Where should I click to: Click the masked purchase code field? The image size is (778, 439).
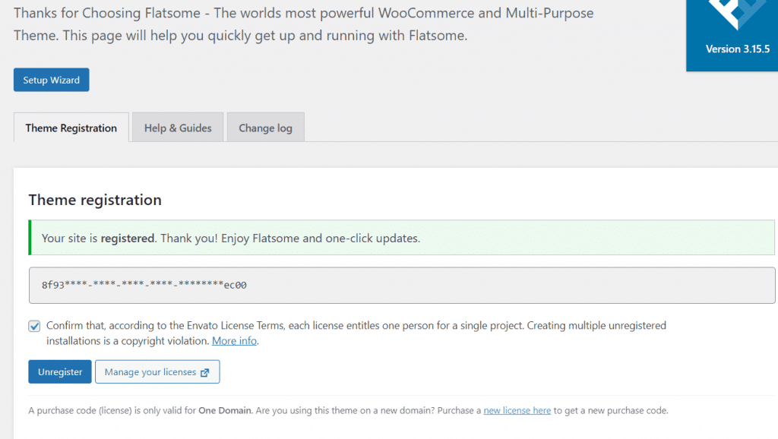(x=401, y=285)
